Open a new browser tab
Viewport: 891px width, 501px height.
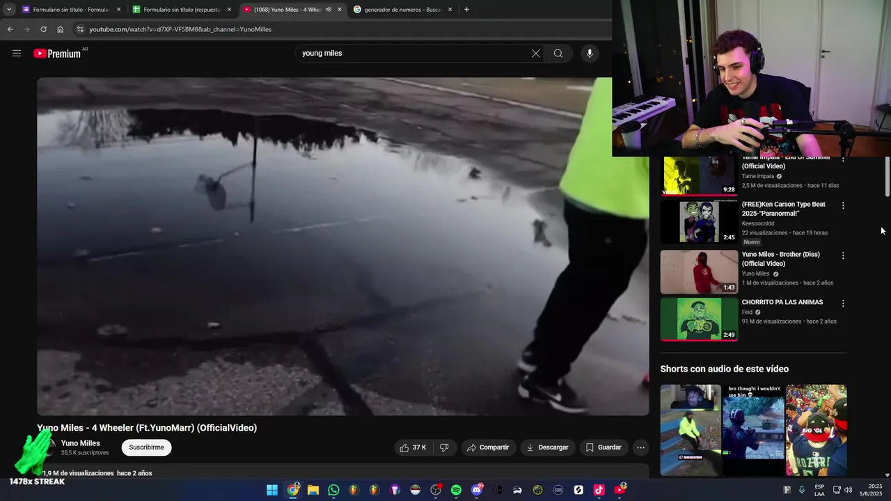tap(466, 10)
